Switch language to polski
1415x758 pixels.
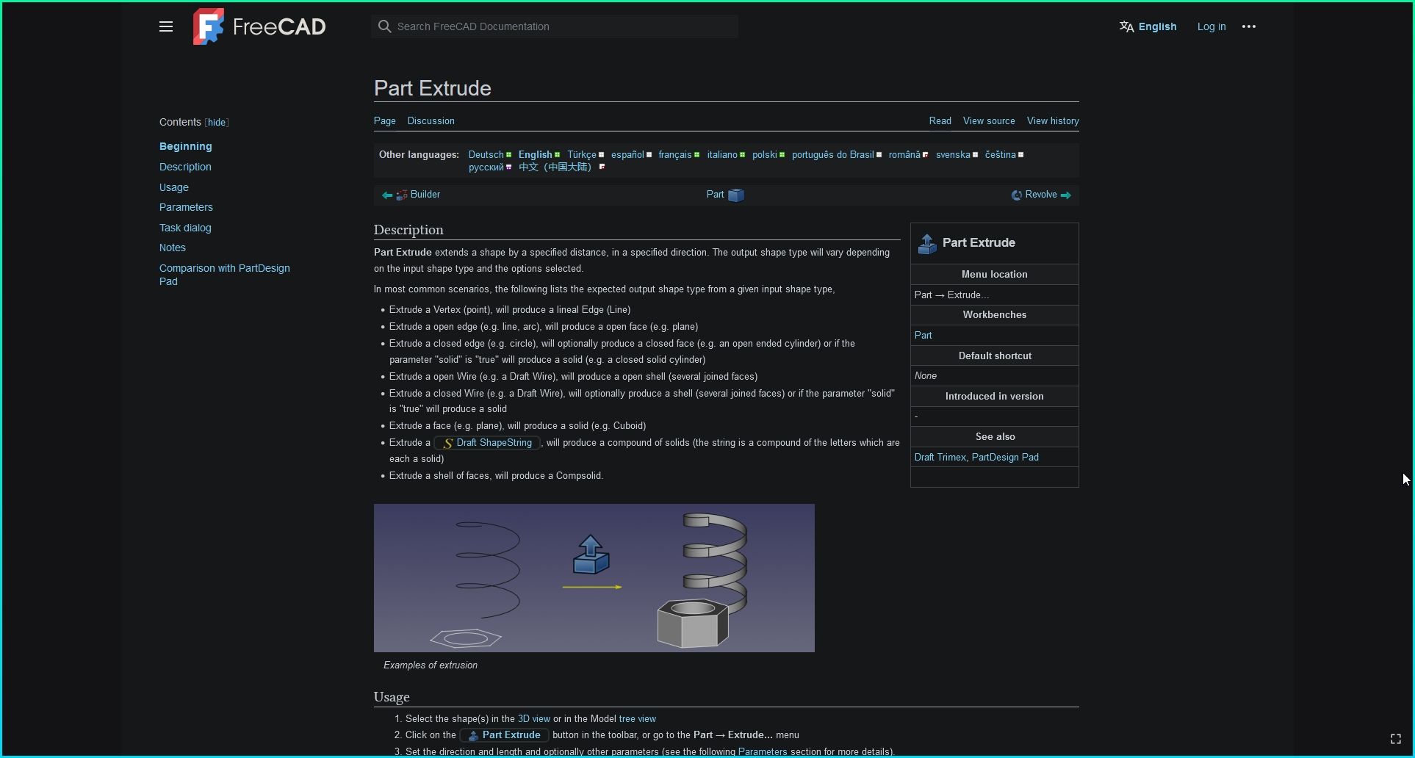point(764,155)
